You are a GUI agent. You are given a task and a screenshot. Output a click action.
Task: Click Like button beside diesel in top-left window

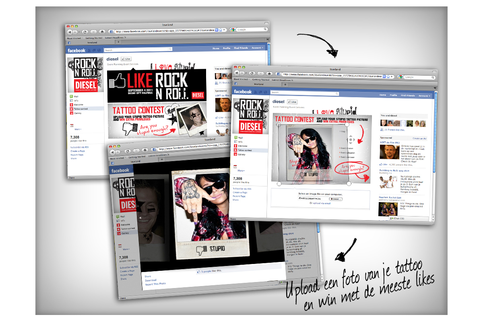tap(126, 59)
